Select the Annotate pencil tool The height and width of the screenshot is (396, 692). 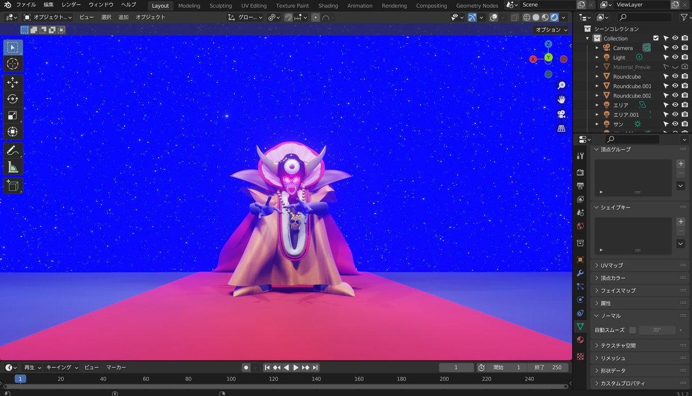[x=13, y=150]
